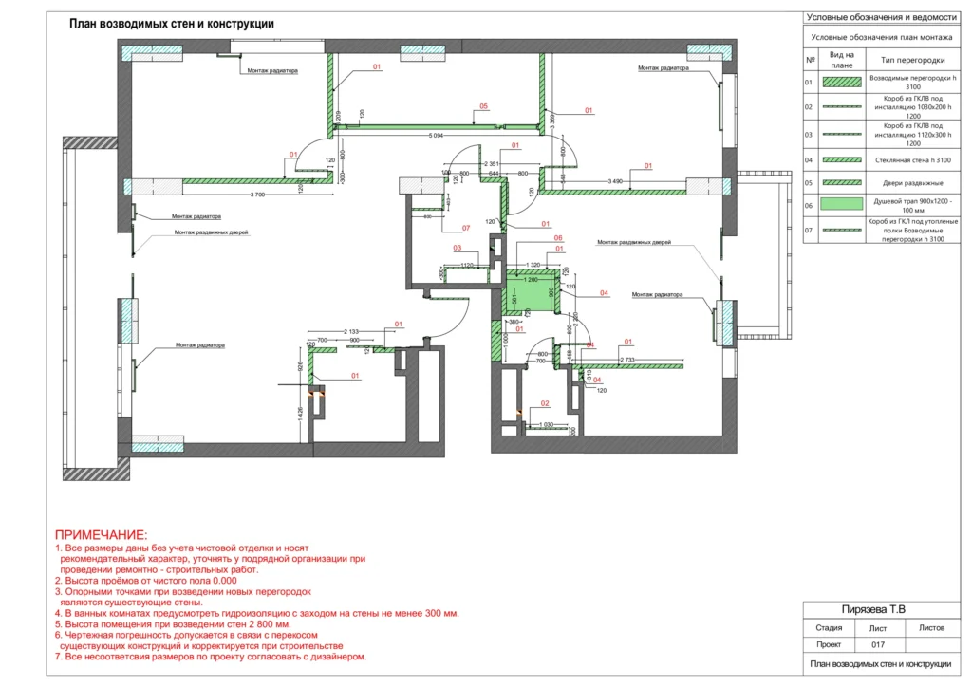Click the red 03 marker on the plan
This screenshot has width=972, height=687.
click(457, 249)
